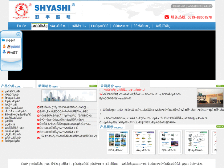Click orange bullet beside 'µçÆ÷Ïä' category
This screenshot has height=168, width=224.
coord(2,125)
